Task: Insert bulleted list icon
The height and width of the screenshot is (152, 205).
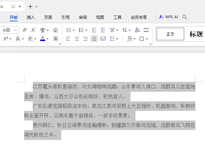Action: pyautogui.click(x=69, y=30)
